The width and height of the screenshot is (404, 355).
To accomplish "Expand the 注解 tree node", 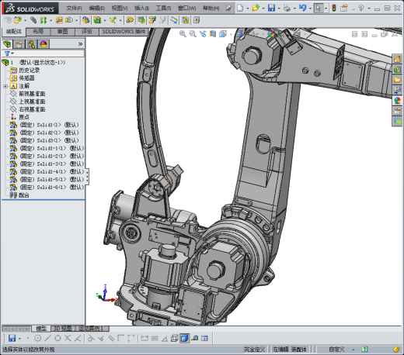I will pos(5,86).
